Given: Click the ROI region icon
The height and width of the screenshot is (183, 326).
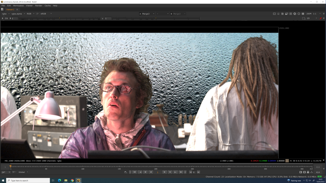Looking at the screenshot, I should [278, 14].
